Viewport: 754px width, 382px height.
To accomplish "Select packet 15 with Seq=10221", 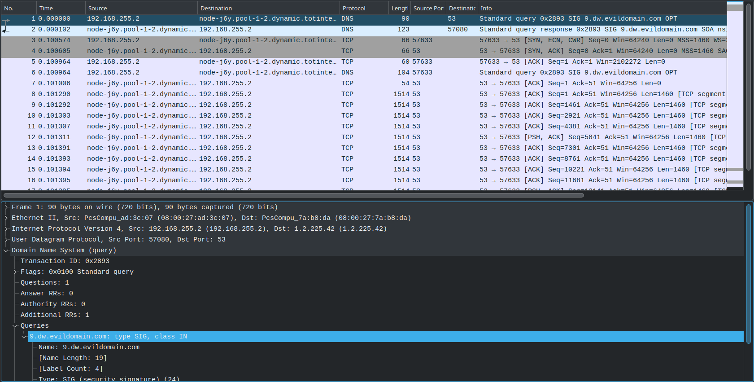I will pyautogui.click(x=364, y=170).
